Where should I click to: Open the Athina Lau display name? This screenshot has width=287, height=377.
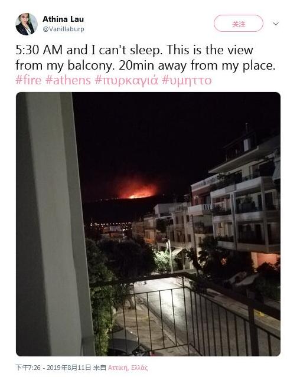pos(63,19)
